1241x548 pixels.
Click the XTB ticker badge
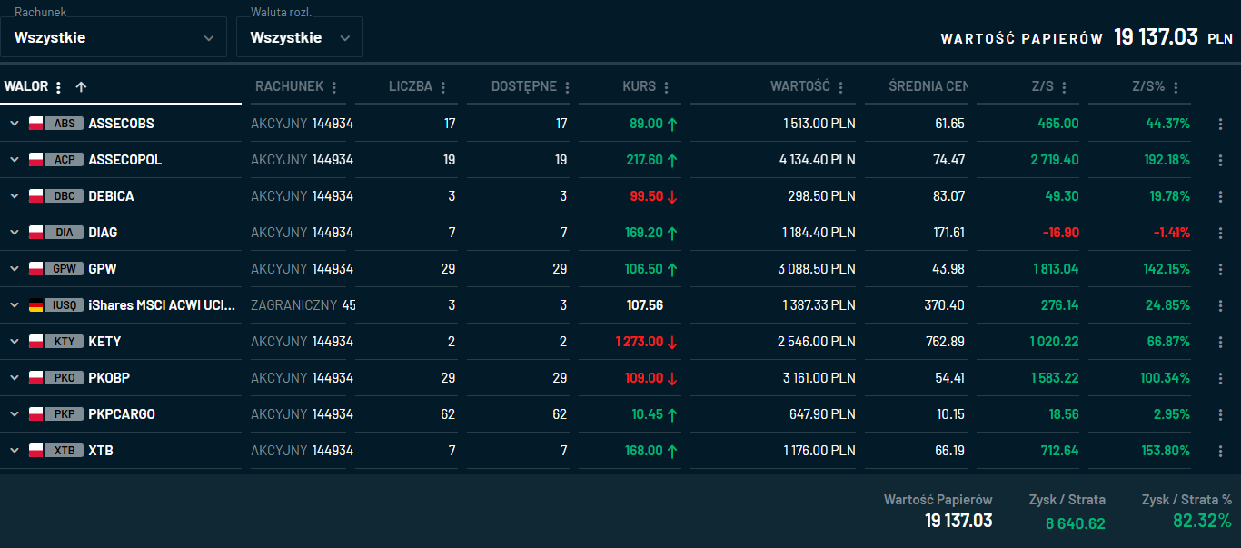(65, 451)
